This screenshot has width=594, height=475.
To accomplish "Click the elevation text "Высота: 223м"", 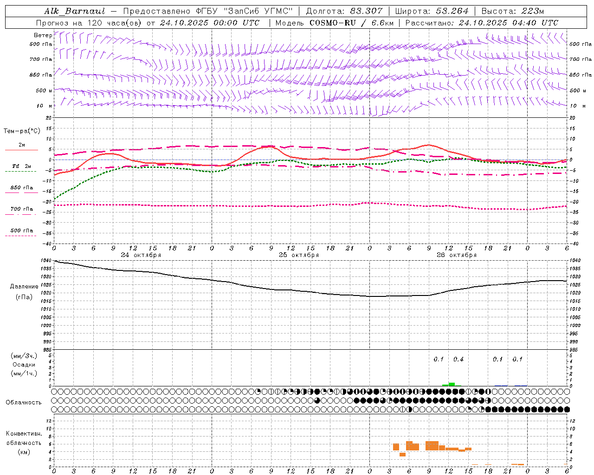I will [x=513, y=11].
